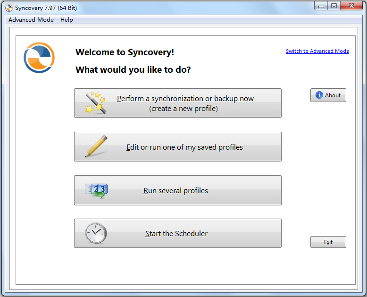This screenshot has height=297, width=367.
Task: Click the blue info icon on About
Action: click(319, 95)
